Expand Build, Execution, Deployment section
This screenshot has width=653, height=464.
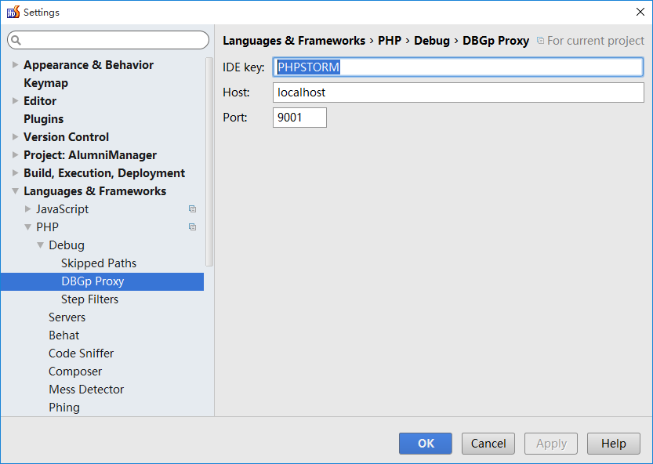16,173
